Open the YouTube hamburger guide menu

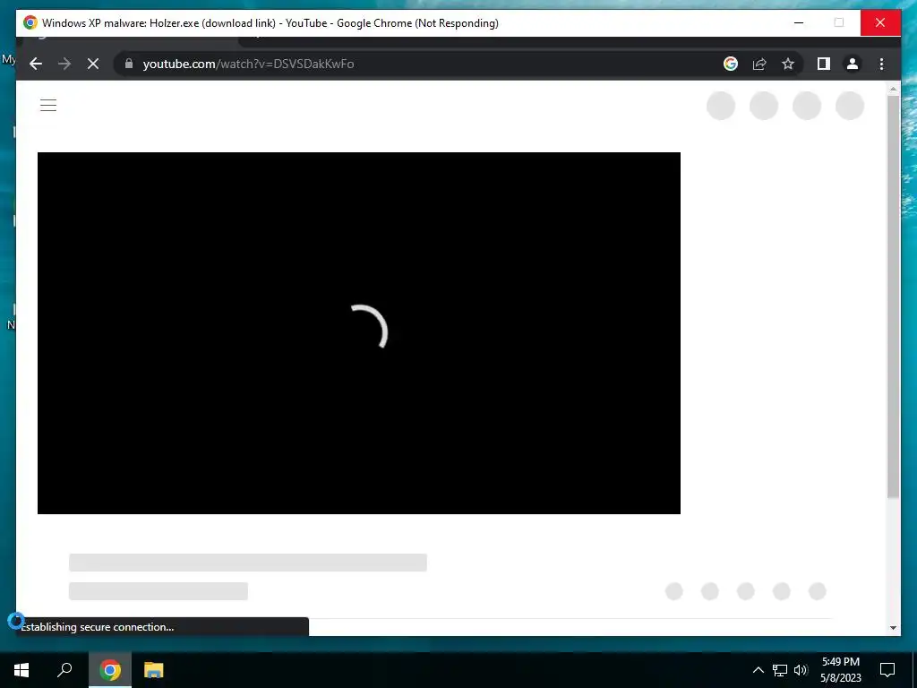pyautogui.click(x=48, y=106)
